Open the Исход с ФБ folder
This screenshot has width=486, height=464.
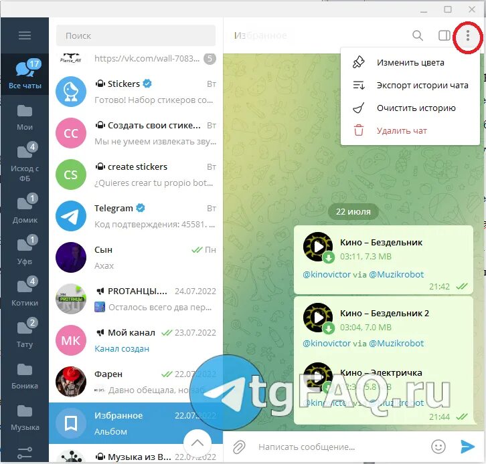click(25, 162)
